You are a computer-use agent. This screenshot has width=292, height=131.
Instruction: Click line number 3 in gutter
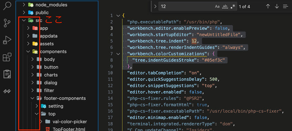111,28
